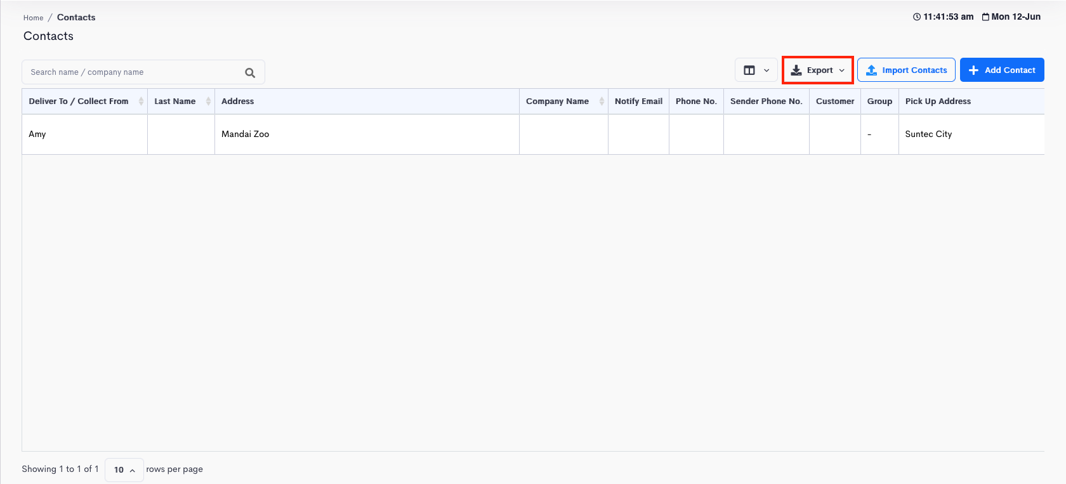Click the Mandai Zoo address cell
Image resolution: width=1066 pixels, height=484 pixels.
[367, 134]
